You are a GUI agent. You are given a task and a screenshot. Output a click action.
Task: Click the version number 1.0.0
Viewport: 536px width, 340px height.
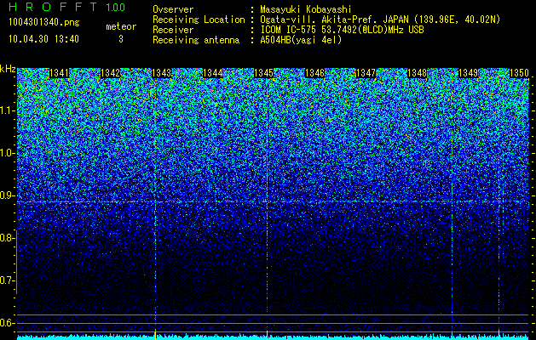pos(116,8)
